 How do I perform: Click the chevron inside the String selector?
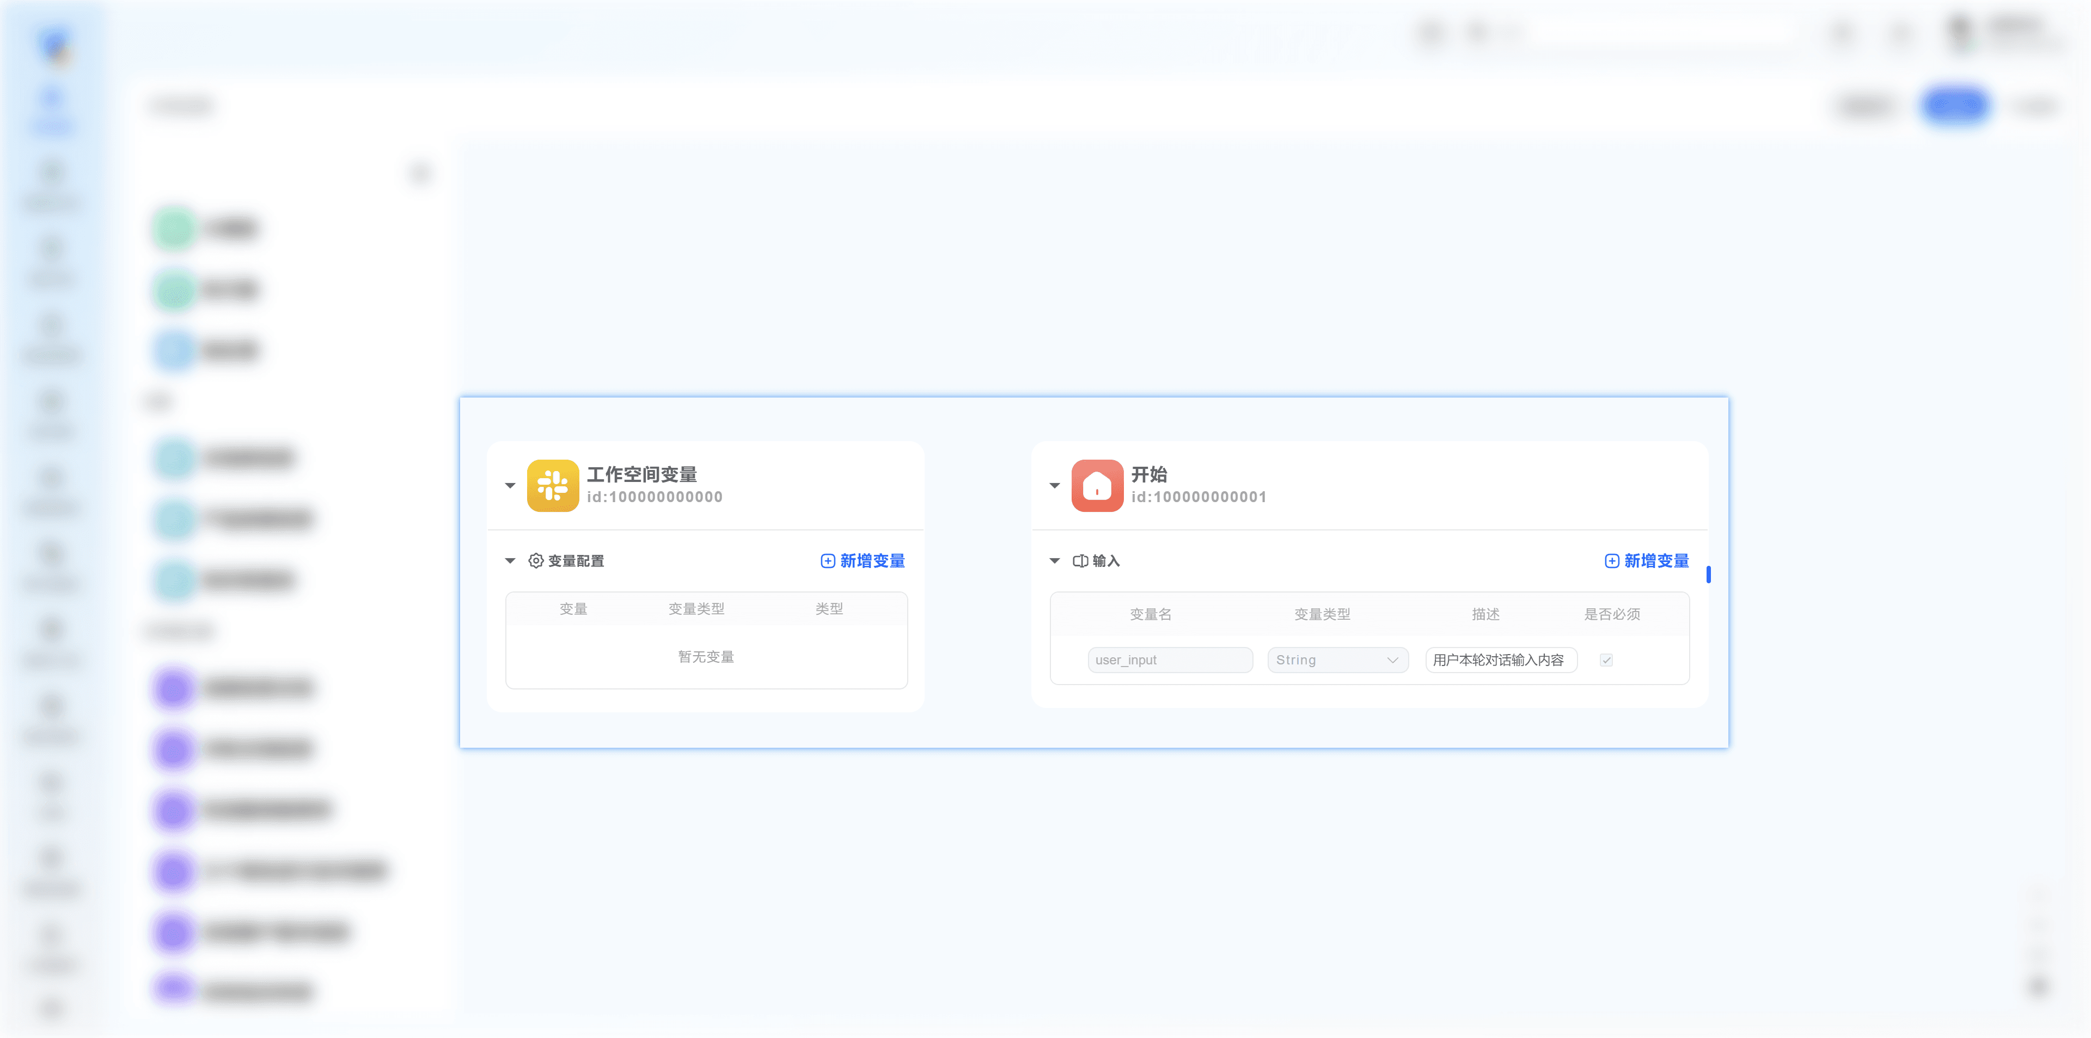click(1392, 660)
